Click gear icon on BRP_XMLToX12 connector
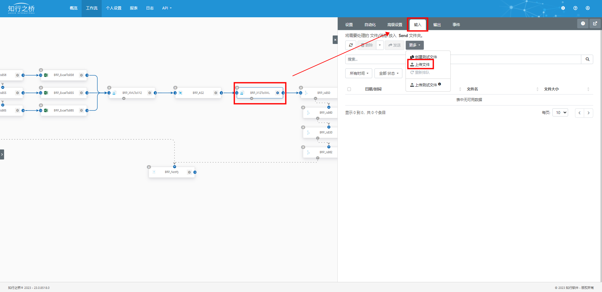 150,93
